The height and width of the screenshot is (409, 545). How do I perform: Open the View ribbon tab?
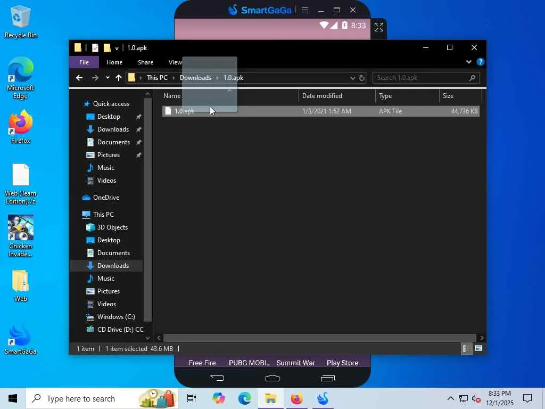click(x=175, y=62)
